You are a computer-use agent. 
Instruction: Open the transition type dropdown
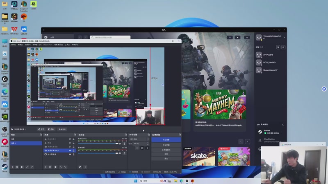[139, 139]
